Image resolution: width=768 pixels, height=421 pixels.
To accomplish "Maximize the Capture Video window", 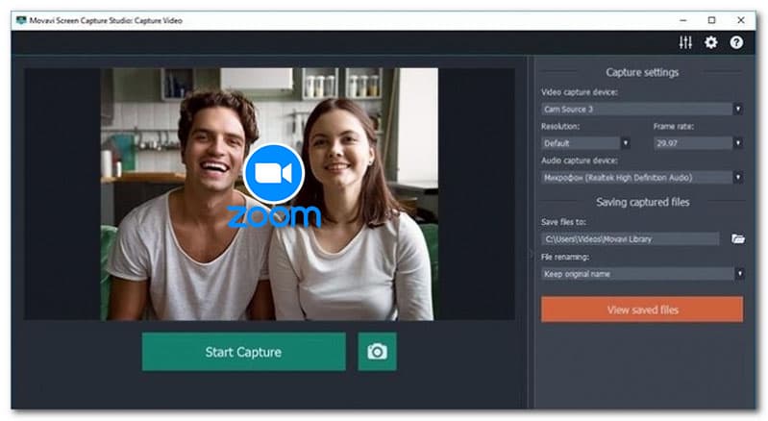I will pos(711,19).
